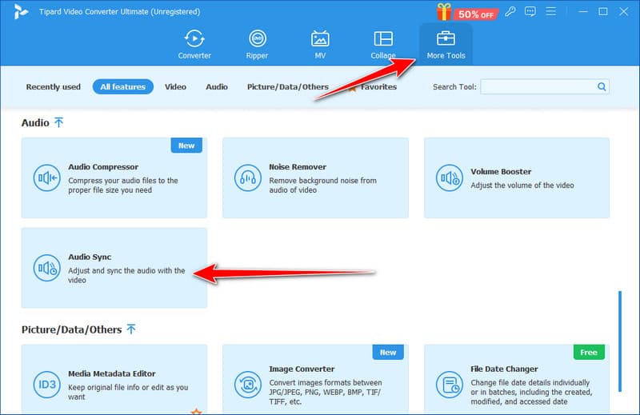Click the vertical scrollbar thumb
This screenshot has width=640, height=415.
[x=619, y=341]
